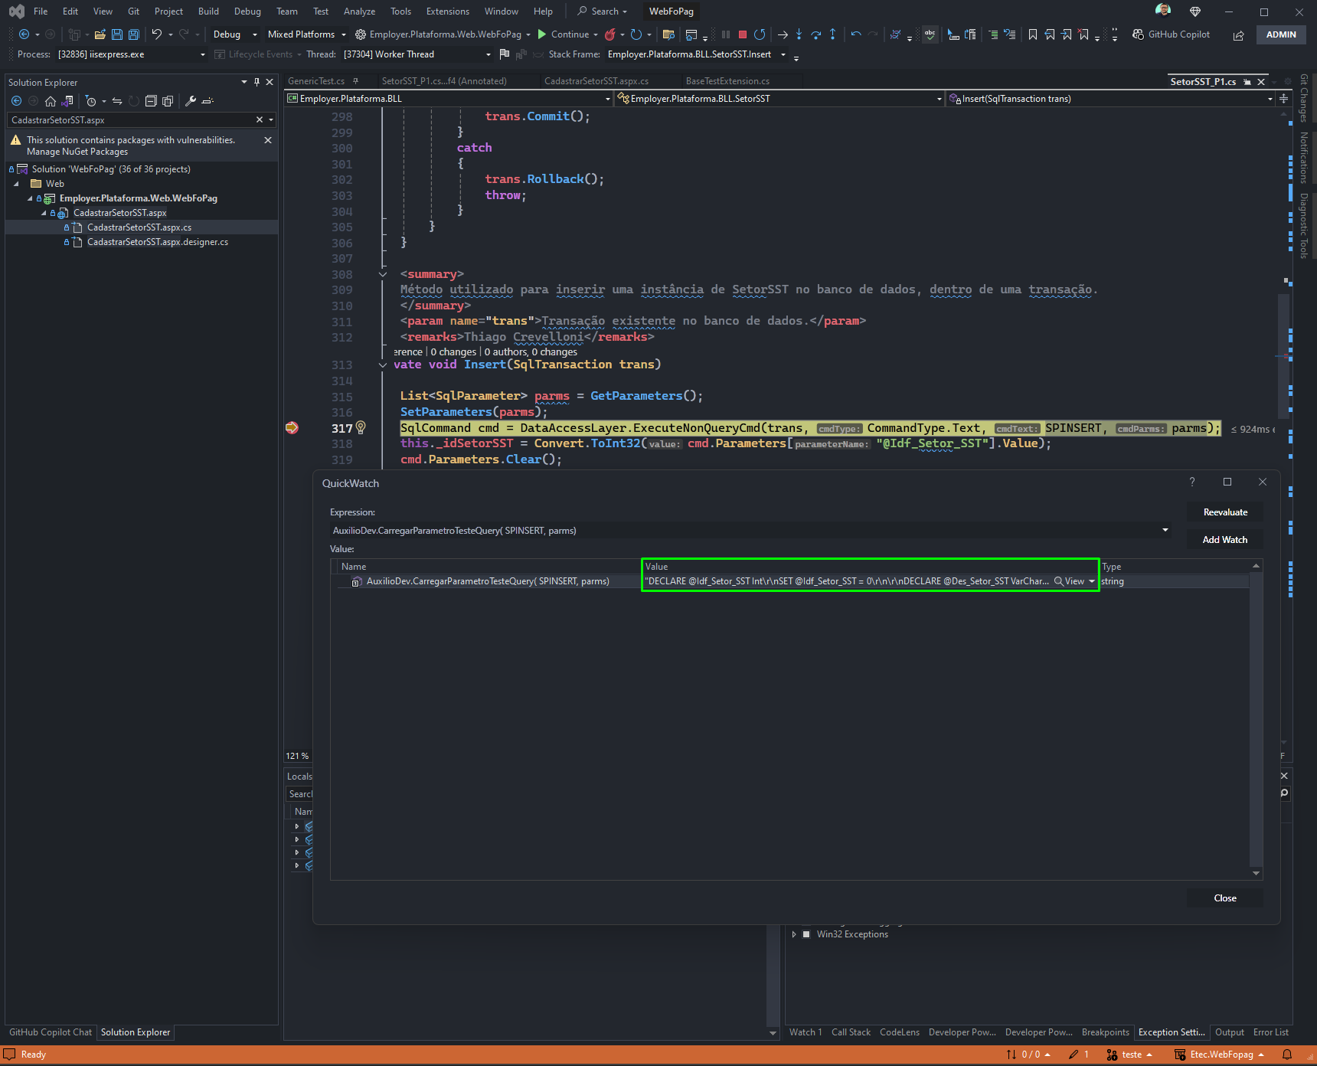Navigate backward with the toolbar arrow
This screenshot has width=1317, height=1066.
pyautogui.click(x=24, y=34)
